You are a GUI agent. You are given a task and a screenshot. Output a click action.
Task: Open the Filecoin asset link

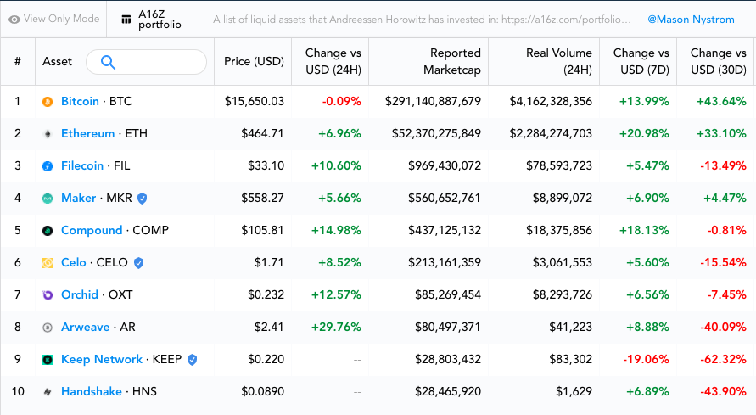click(82, 165)
